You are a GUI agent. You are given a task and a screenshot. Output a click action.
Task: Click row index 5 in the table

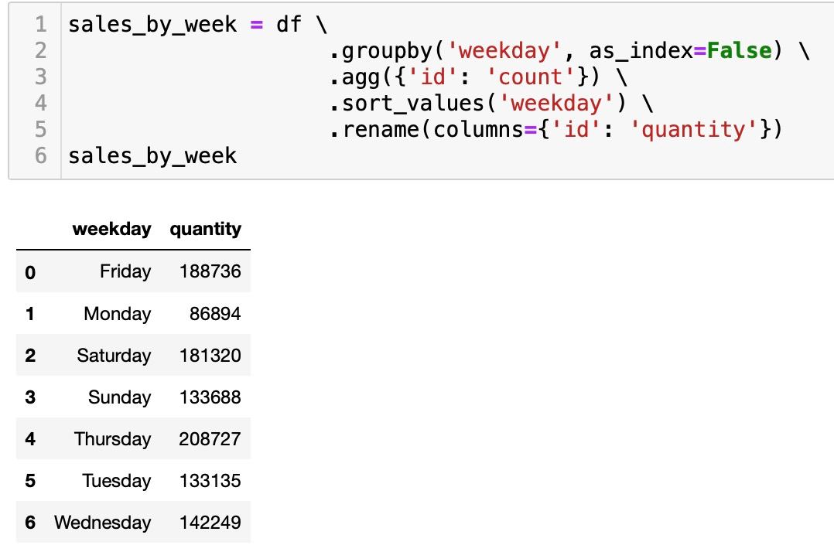tap(30, 481)
